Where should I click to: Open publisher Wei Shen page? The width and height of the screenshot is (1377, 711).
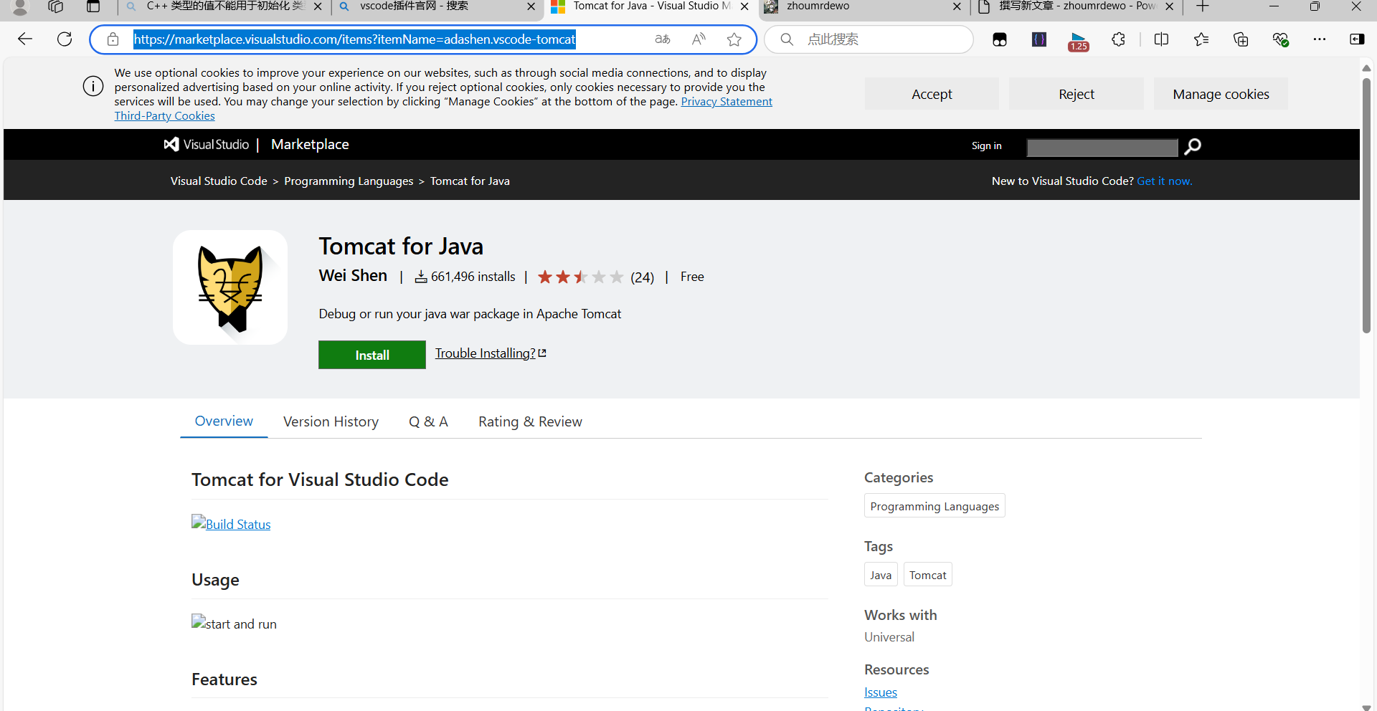(x=353, y=276)
